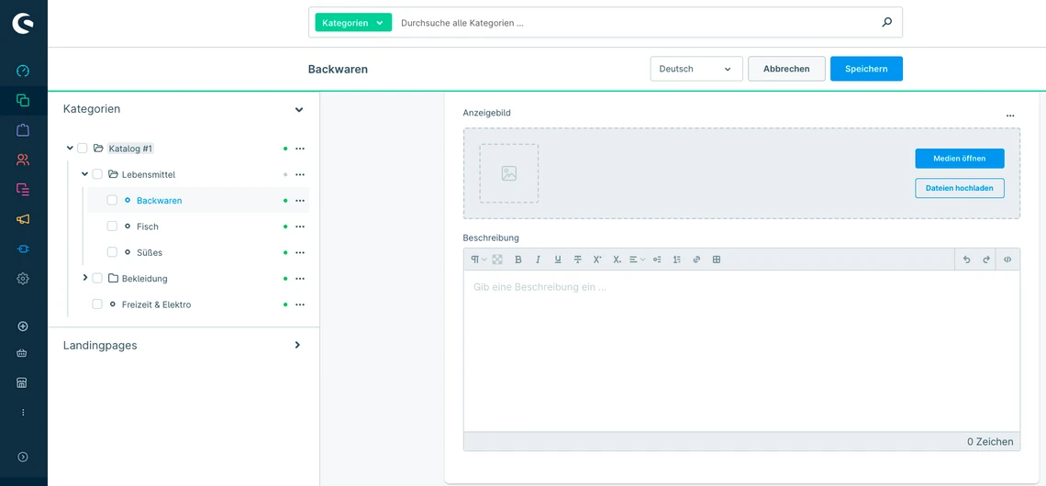1046x486 pixels.
Task: Click inside the Beschreibung text area
Action: [x=740, y=348]
